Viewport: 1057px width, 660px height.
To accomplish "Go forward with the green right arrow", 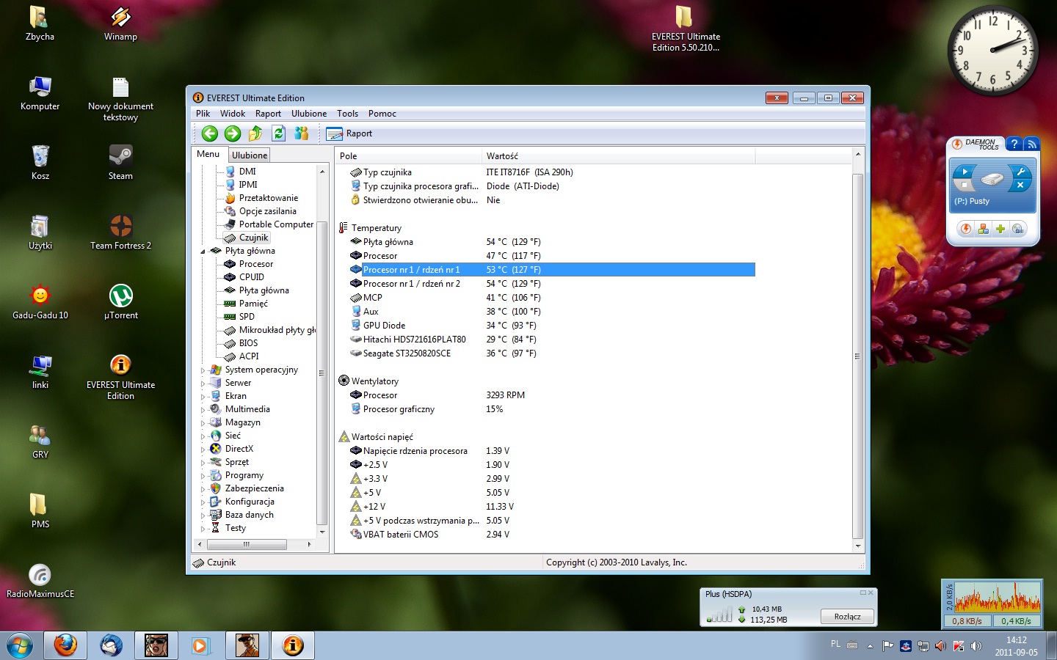I will (233, 133).
